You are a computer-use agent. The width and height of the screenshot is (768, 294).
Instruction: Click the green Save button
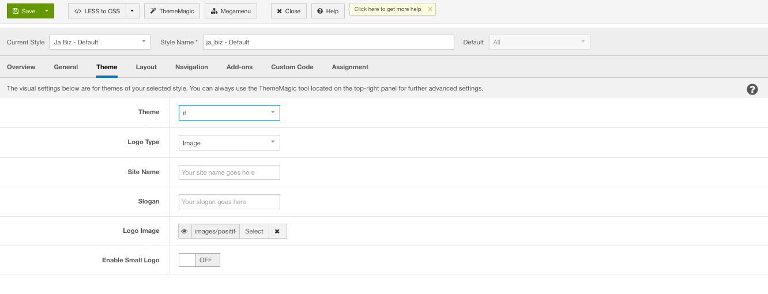(x=24, y=11)
